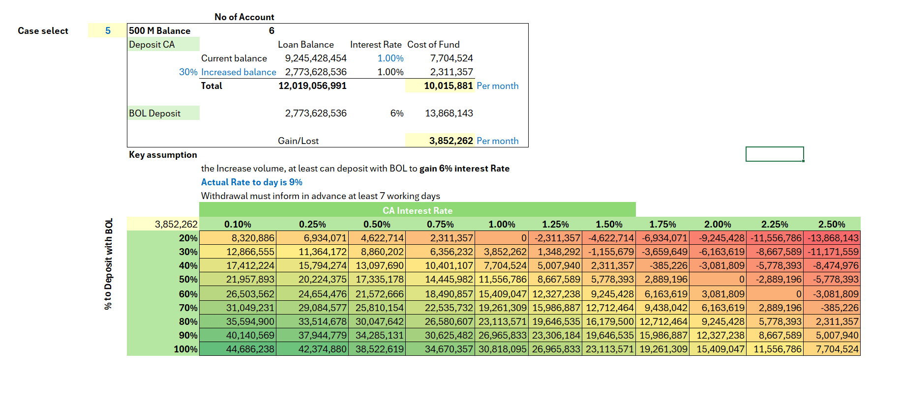
Task: Select the cell showing 16,179,500
Action: point(609,321)
